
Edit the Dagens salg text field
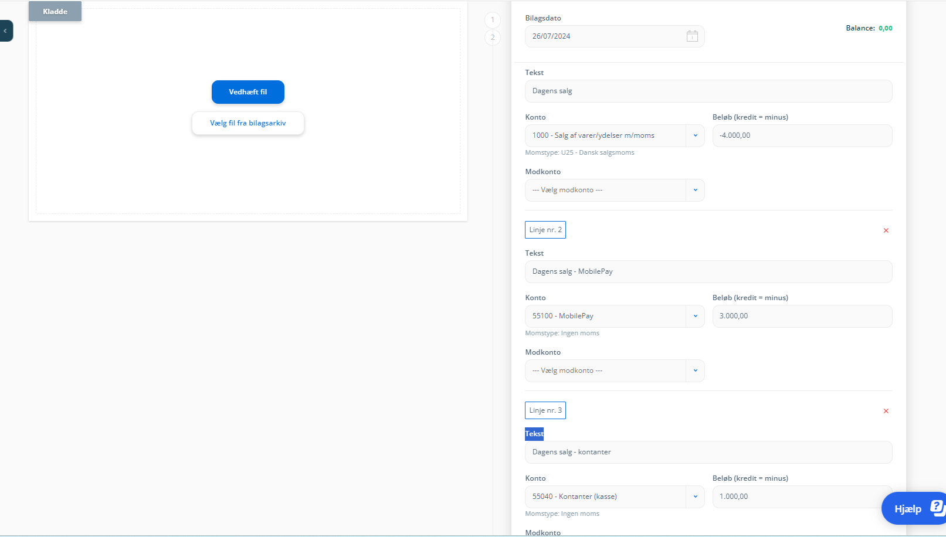(x=708, y=91)
